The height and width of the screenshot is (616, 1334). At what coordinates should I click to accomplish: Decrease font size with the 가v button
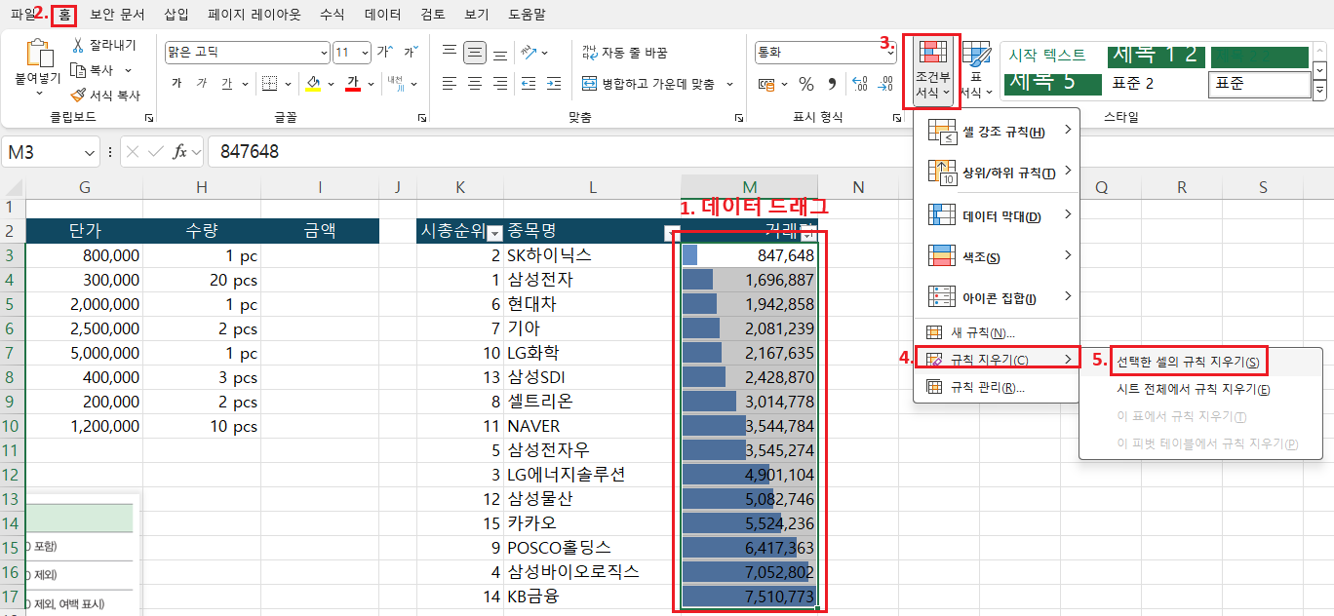[x=411, y=52]
